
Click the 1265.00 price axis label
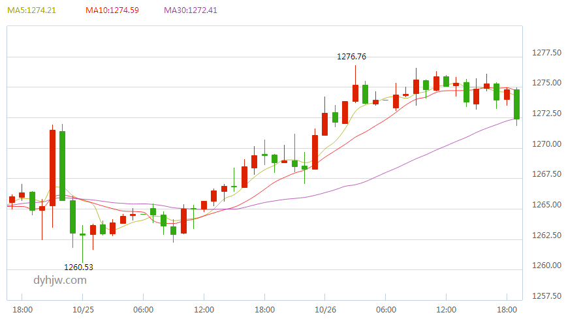pyautogui.click(x=546, y=205)
